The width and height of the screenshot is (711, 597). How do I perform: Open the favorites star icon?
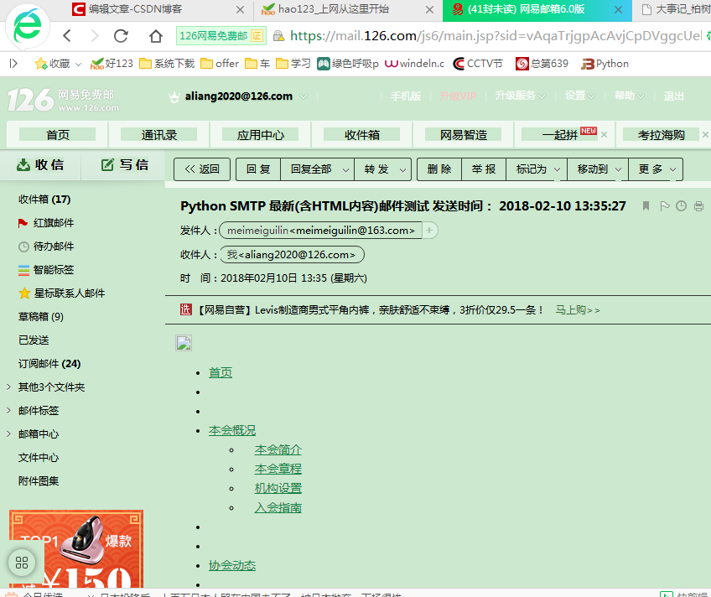pos(41,64)
